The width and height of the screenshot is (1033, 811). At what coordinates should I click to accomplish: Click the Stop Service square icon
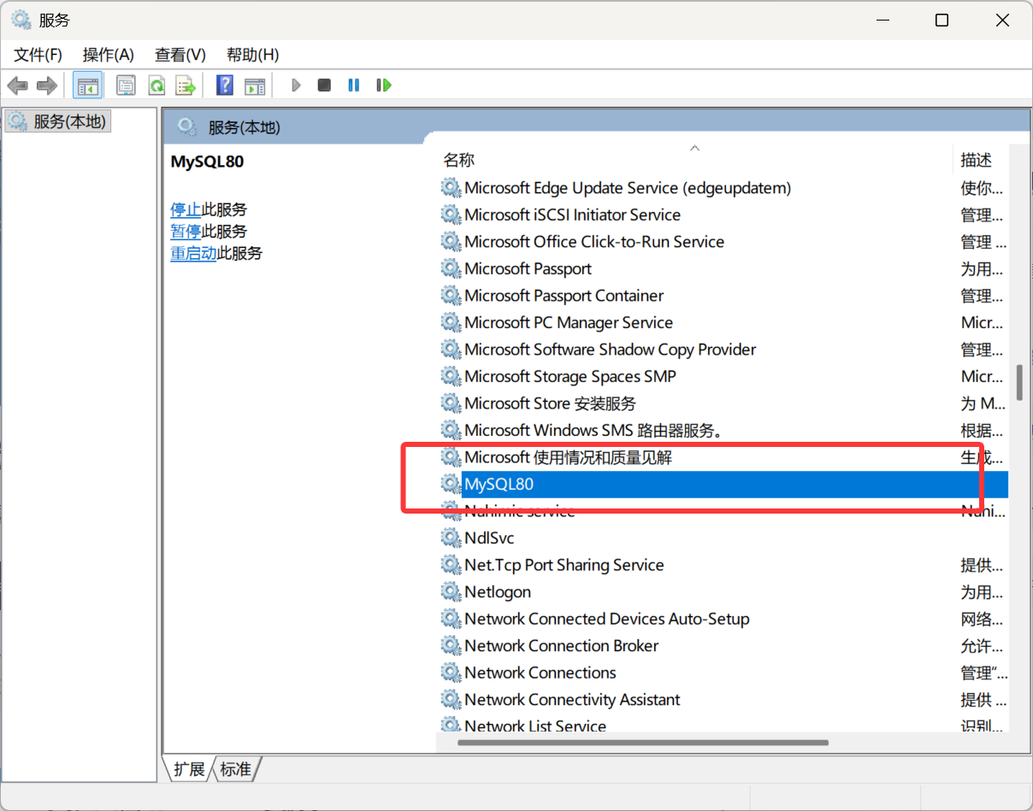[x=324, y=85]
